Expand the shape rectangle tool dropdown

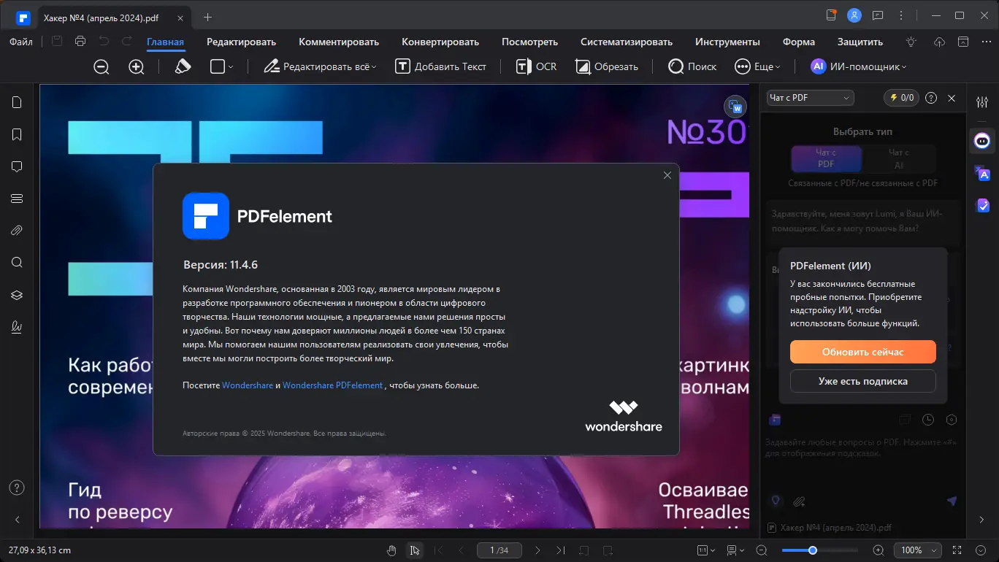click(x=231, y=66)
